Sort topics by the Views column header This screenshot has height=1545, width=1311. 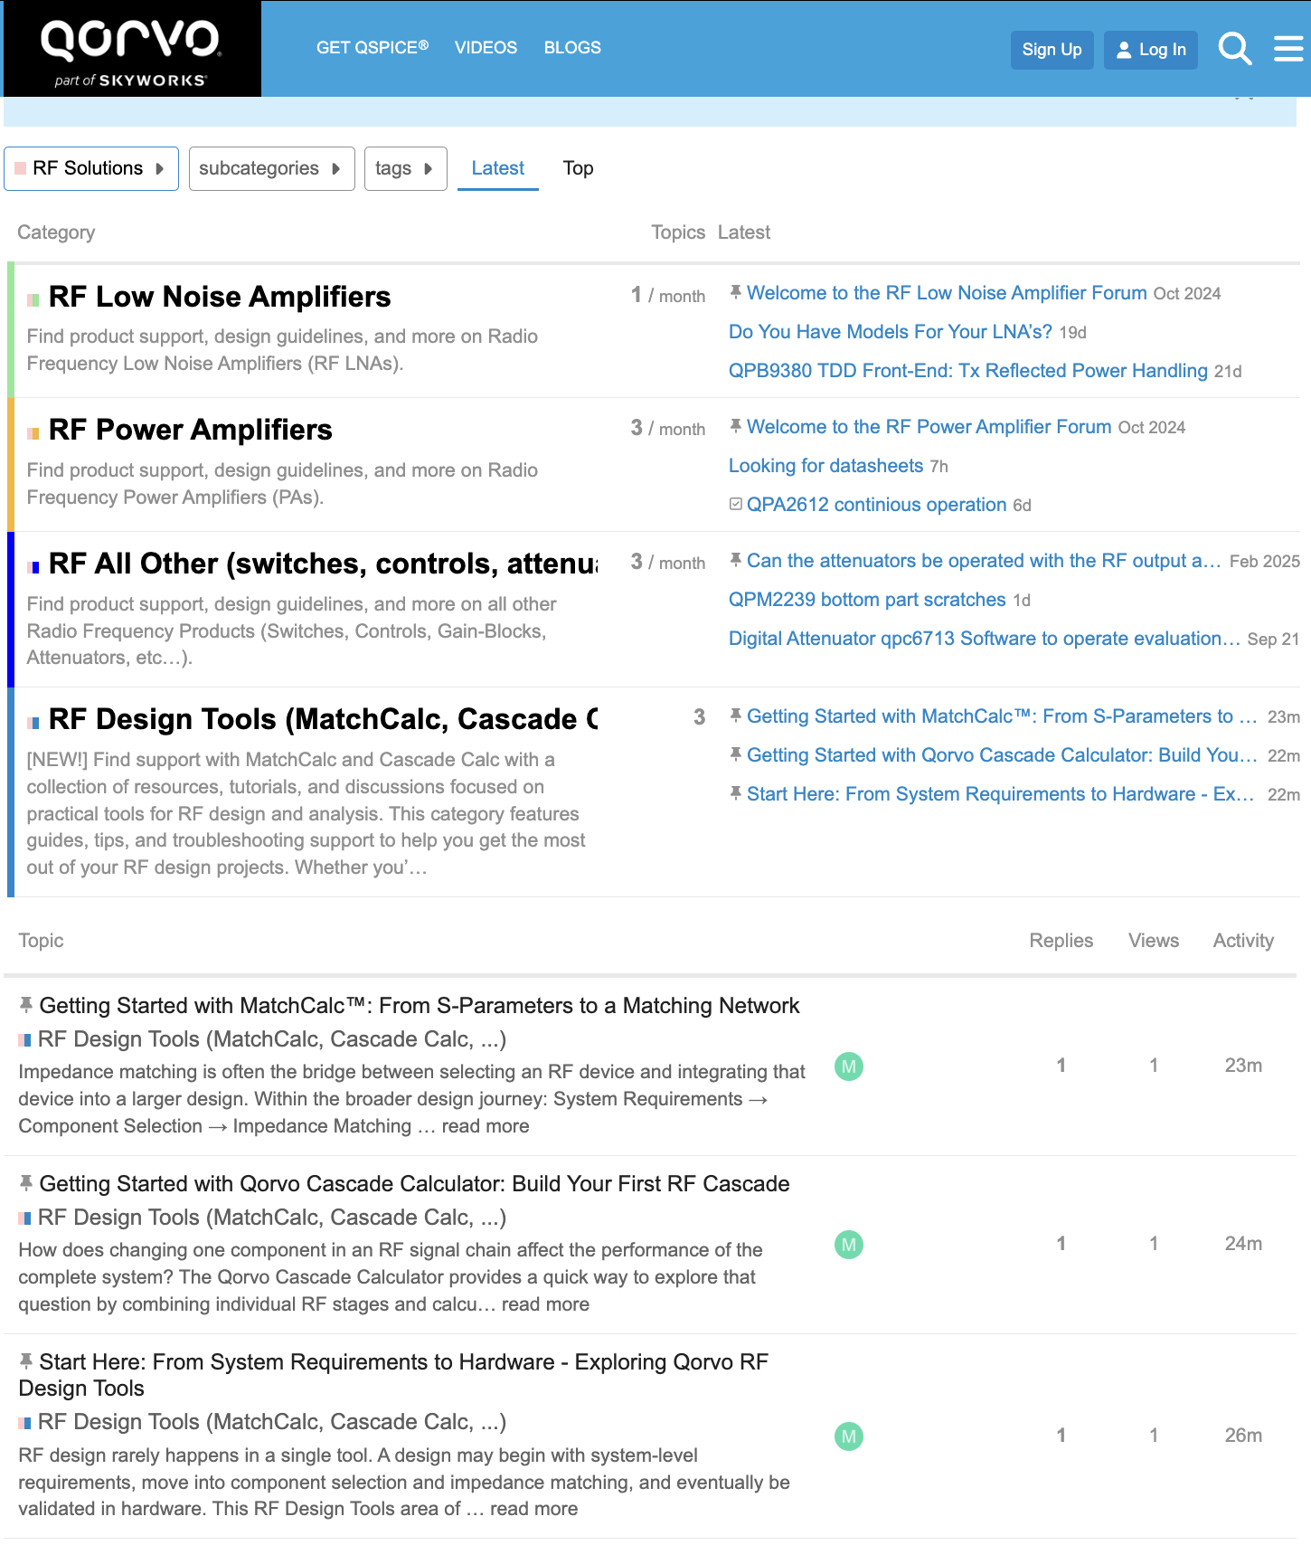[1154, 941]
